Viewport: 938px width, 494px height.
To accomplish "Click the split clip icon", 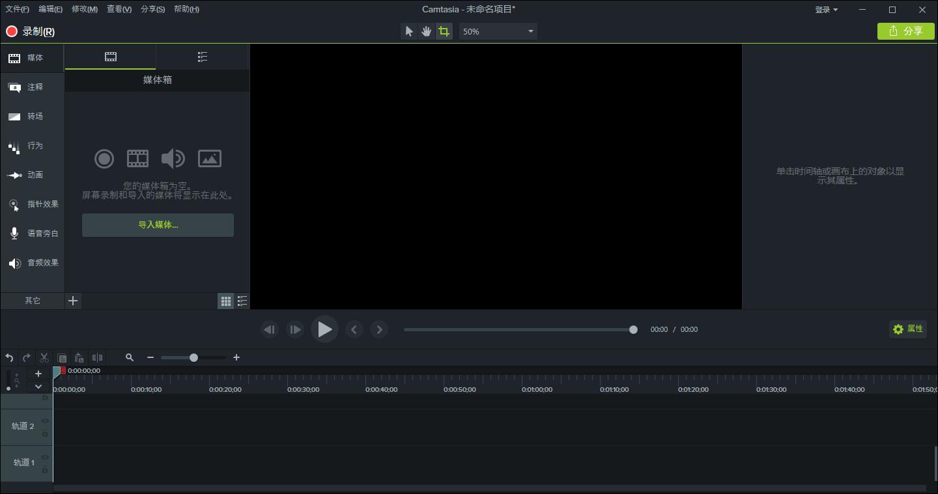I will [x=97, y=357].
